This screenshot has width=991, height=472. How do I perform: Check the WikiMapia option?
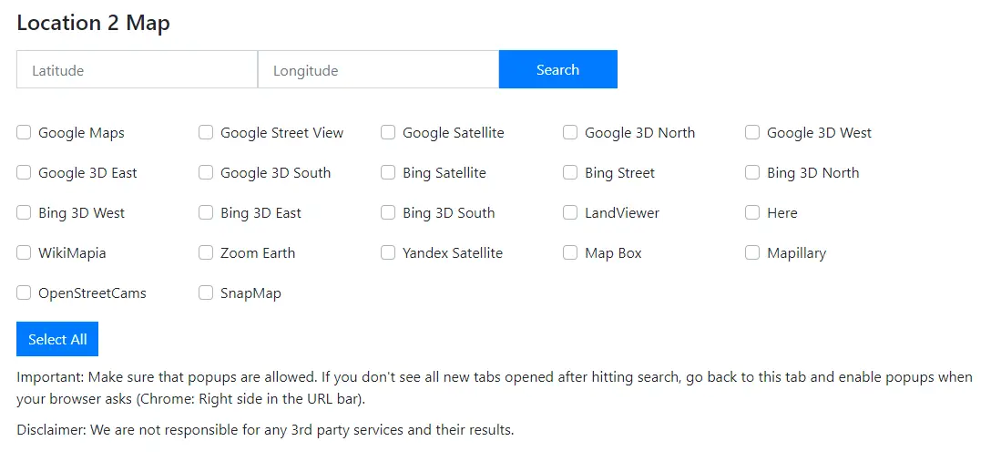click(24, 253)
